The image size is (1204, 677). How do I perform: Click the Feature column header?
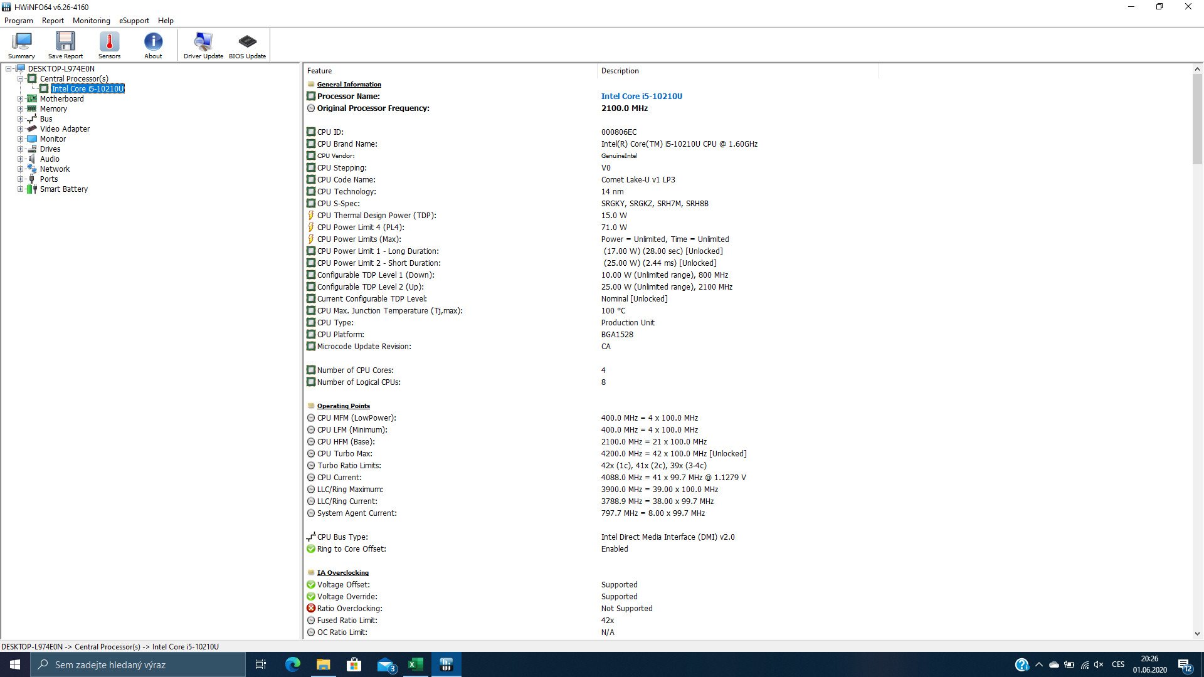click(450, 71)
